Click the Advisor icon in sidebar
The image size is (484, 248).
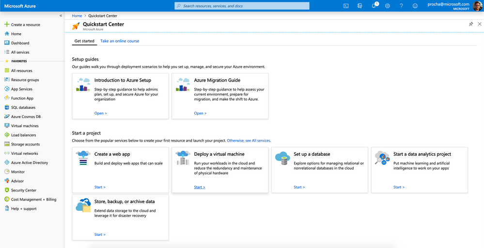click(6, 181)
